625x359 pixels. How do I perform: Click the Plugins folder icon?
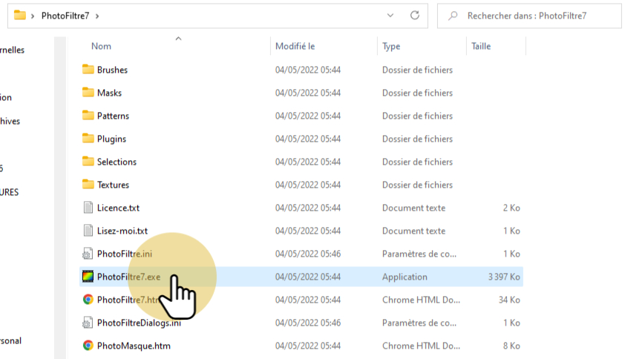click(x=88, y=139)
